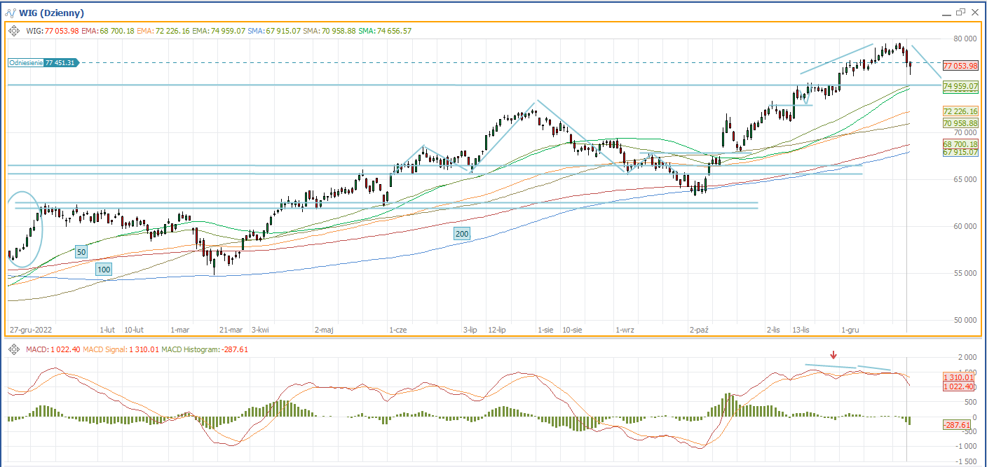Click the 1-cze date on time axis

coord(397,329)
